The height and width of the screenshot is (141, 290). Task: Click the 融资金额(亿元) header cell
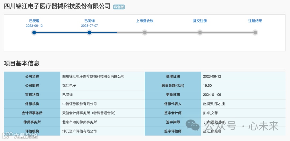(173, 86)
